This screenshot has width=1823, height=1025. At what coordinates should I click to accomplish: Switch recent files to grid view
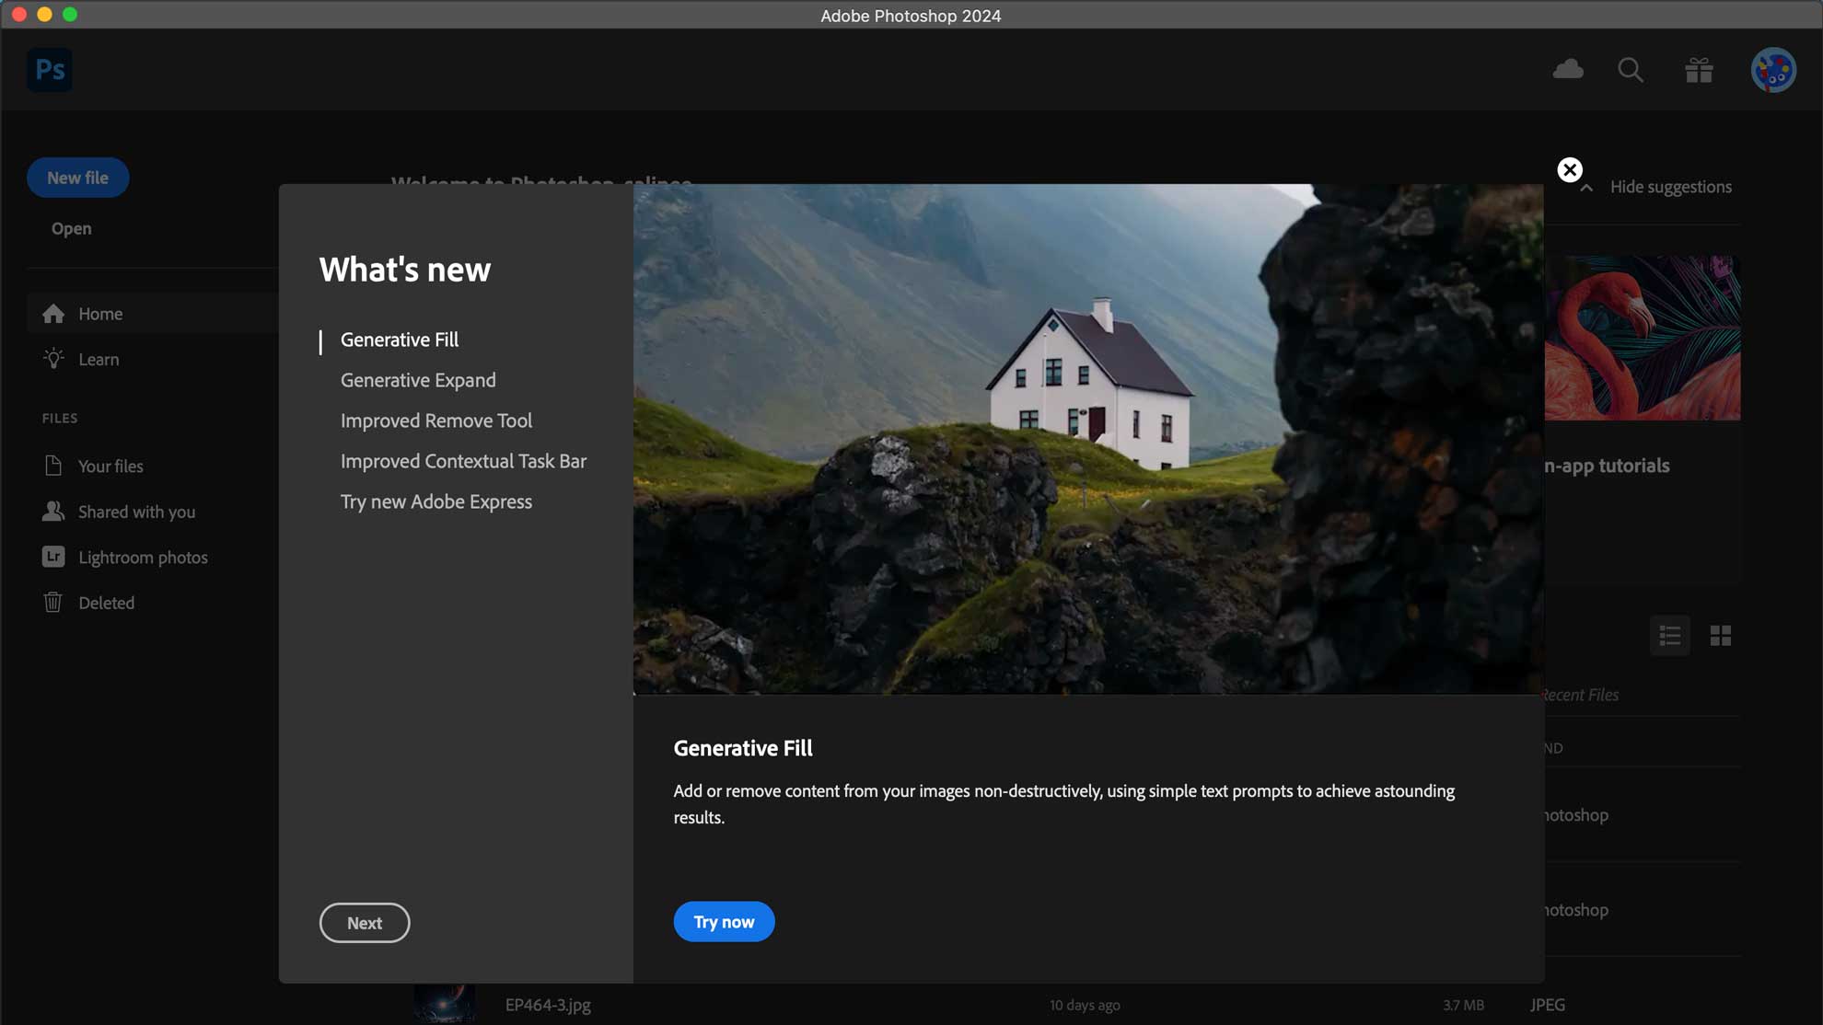pos(1720,636)
